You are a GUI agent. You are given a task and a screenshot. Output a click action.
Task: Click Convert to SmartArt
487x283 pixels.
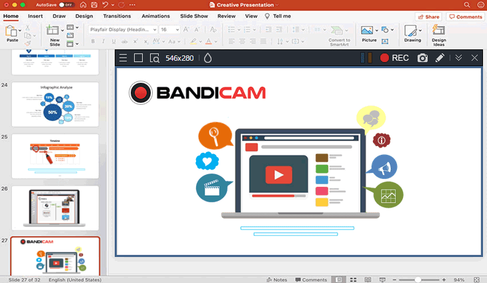coord(339,36)
